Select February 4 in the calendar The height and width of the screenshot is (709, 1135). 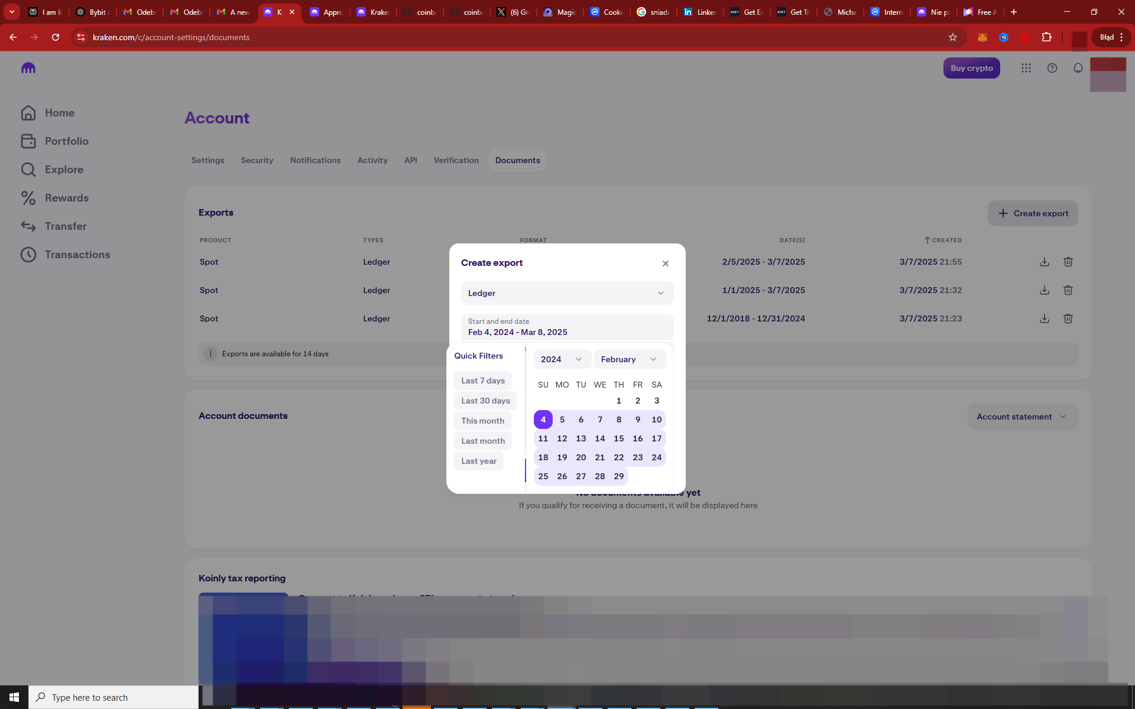[543, 419]
